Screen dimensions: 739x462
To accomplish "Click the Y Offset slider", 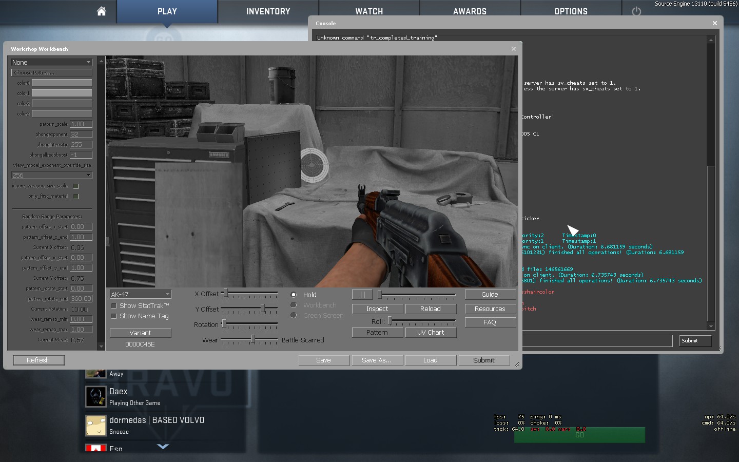I will click(249, 309).
